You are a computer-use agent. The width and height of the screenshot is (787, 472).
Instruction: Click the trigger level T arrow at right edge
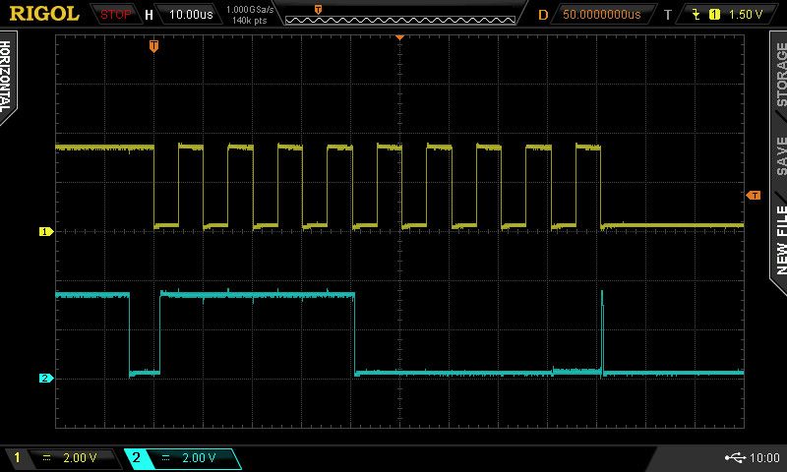pyautogui.click(x=754, y=195)
